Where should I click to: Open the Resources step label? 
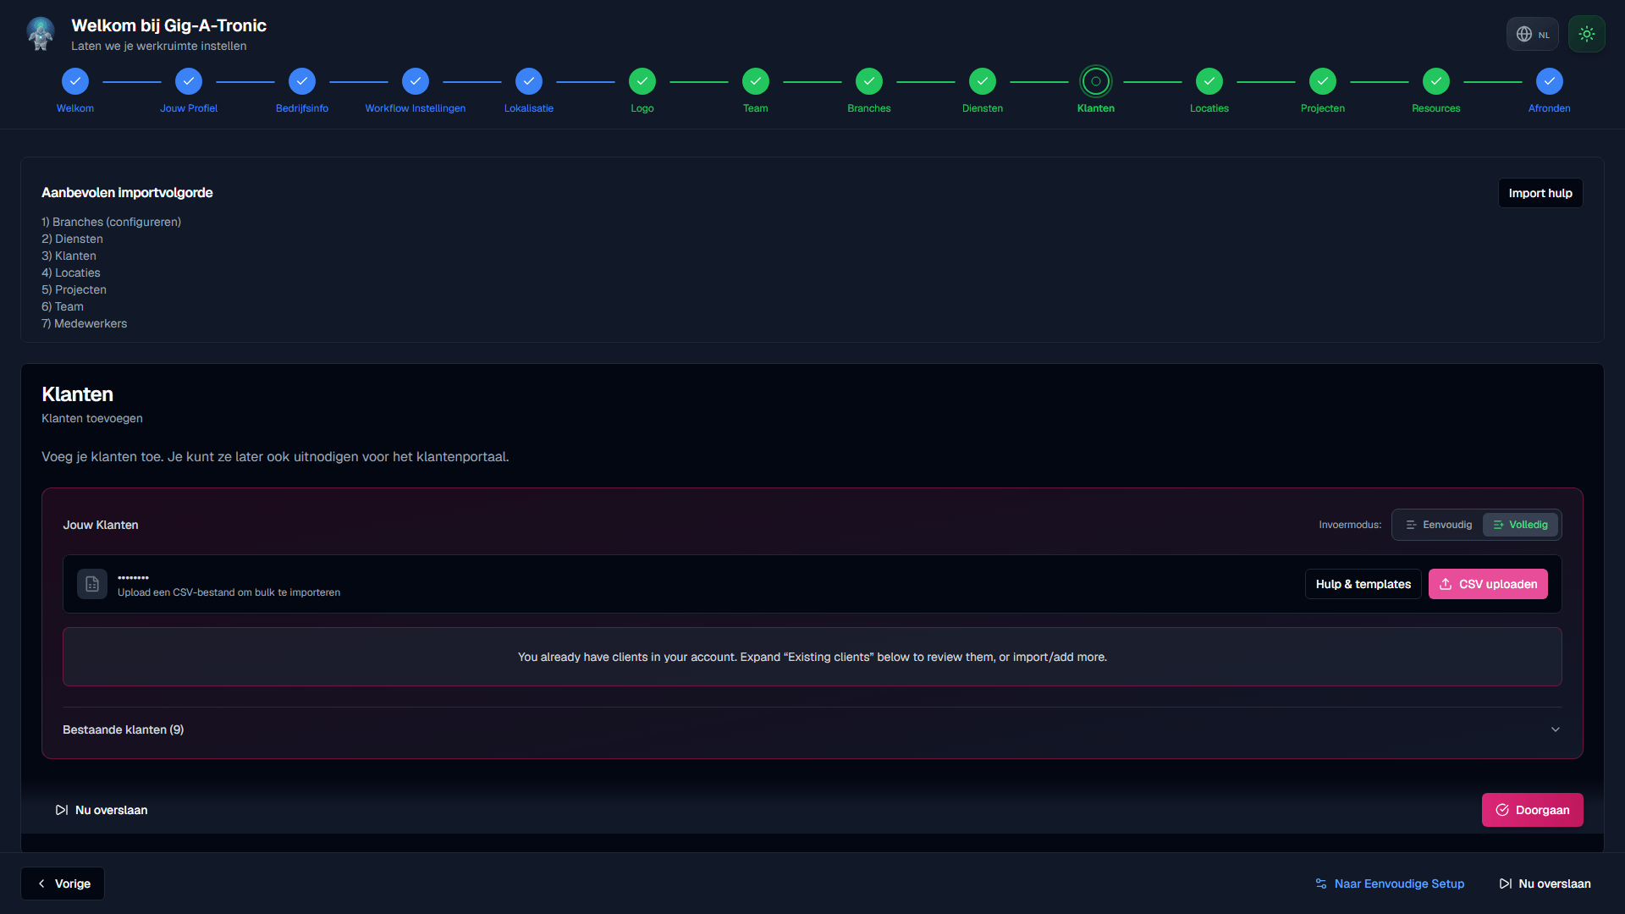point(1436,108)
